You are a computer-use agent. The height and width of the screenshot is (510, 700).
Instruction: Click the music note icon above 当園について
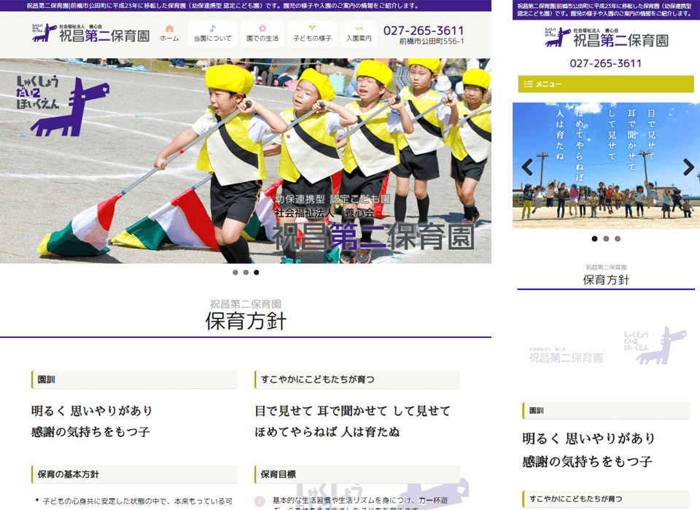click(x=212, y=28)
